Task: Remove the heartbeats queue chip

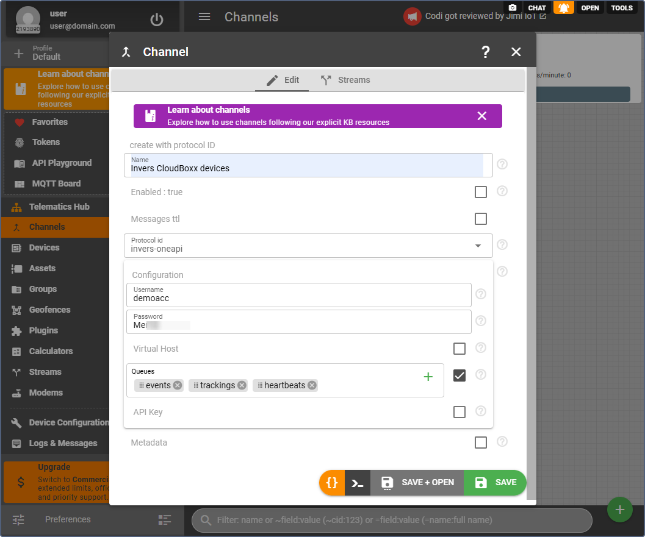Action: pyautogui.click(x=312, y=385)
